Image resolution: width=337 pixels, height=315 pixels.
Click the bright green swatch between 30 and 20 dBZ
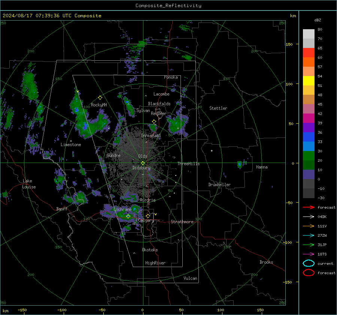pos(309,155)
